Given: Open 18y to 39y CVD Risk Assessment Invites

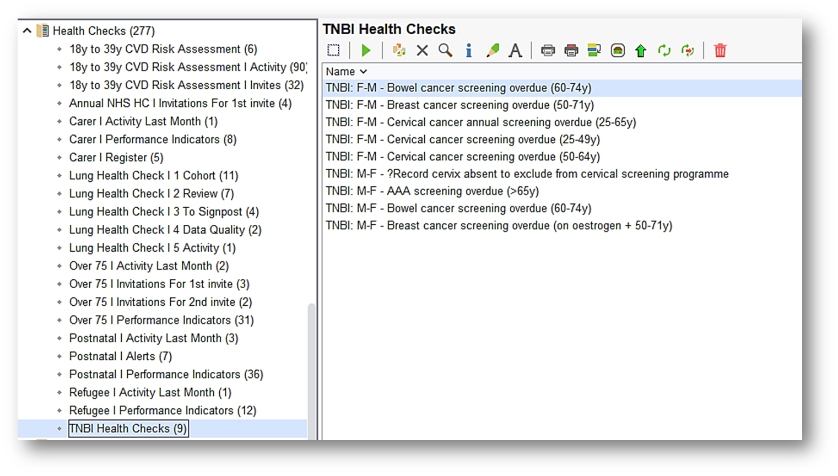Looking at the screenshot, I should [186, 85].
